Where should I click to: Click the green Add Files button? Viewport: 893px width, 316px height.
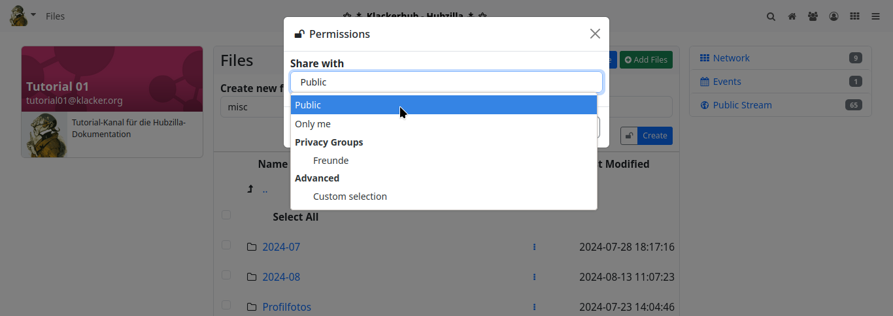[x=646, y=59]
